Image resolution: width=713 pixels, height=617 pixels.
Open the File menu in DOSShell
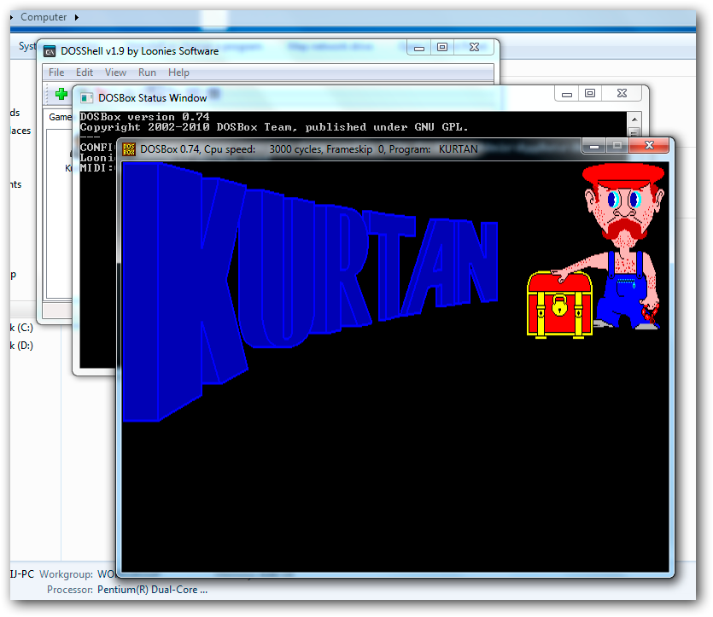point(56,73)
